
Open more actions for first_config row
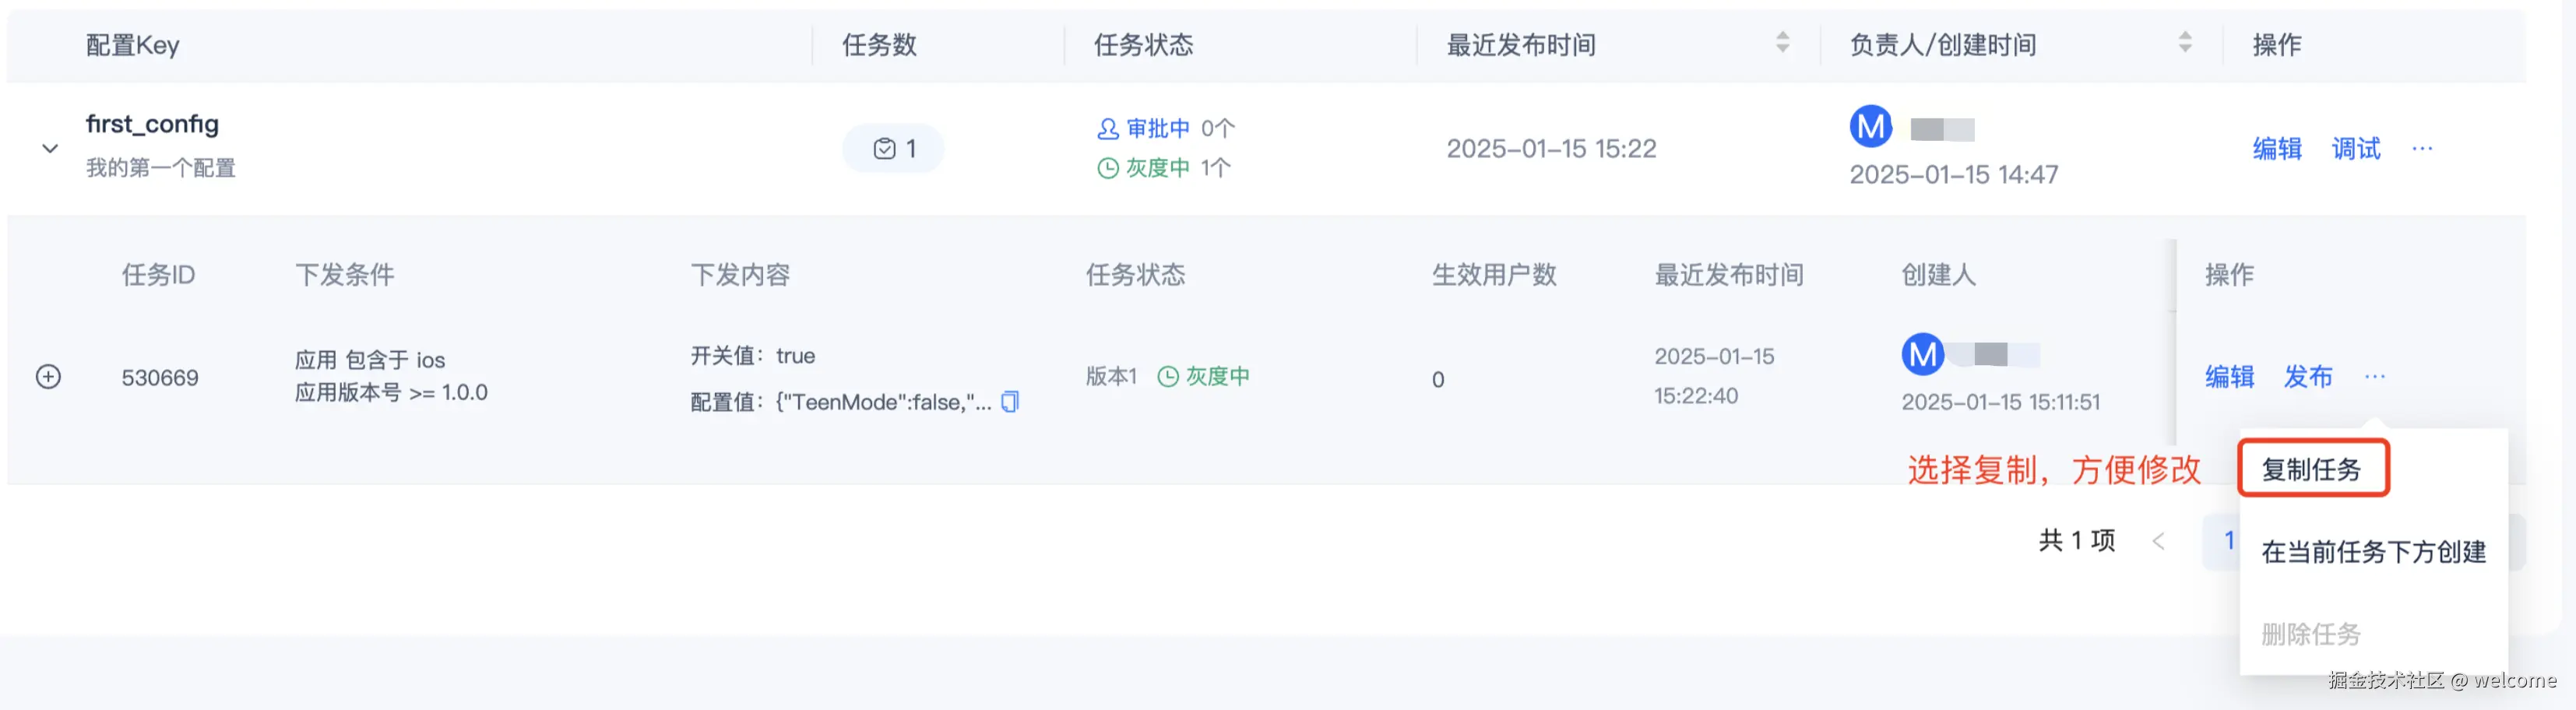pyautogui.click(x=2422, y=149)
